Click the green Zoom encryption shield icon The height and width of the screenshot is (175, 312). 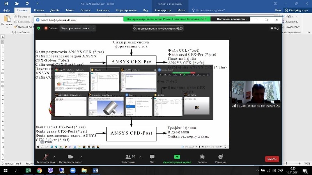tap(39, 28)
